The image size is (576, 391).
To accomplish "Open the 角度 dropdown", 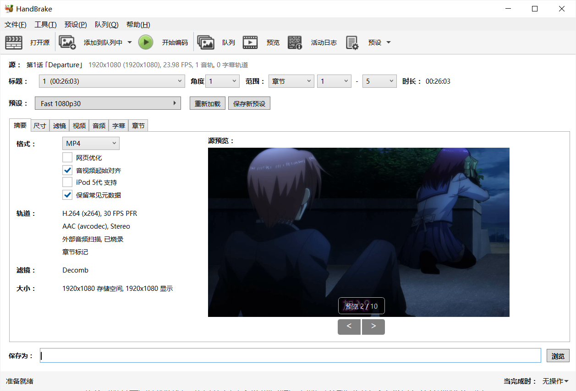I will pyautogui.click(x=222, y=81).
